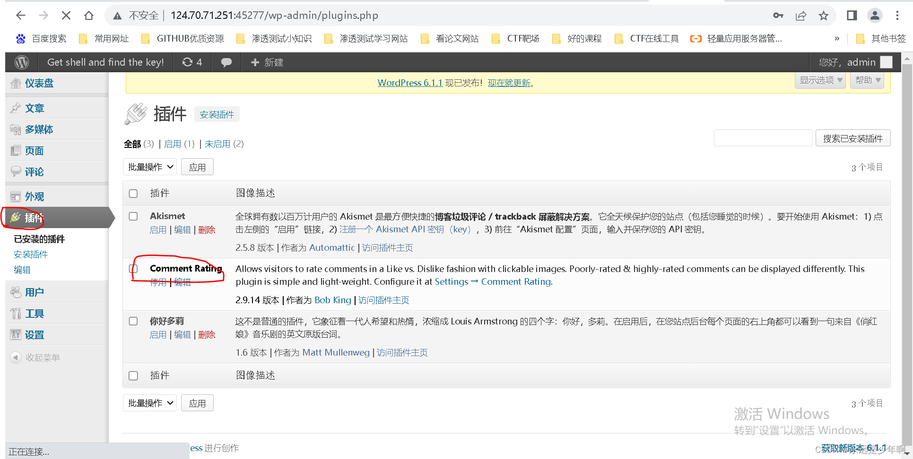Open 页面 pages menu

click(34, 151)
